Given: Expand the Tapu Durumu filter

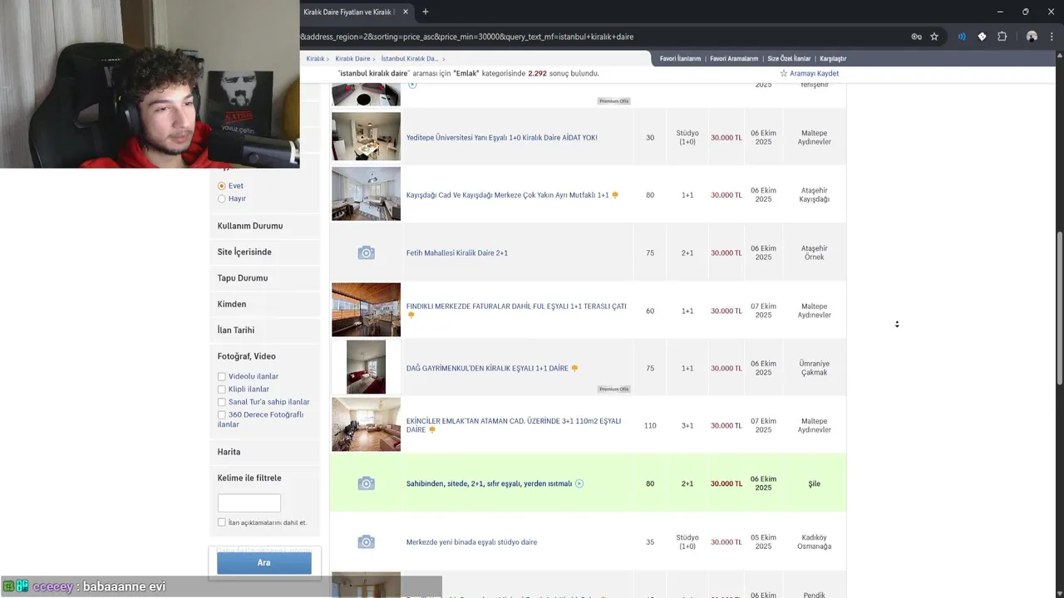Looking at the screenshot, I should pyautogui.click(x=264, y=278).
